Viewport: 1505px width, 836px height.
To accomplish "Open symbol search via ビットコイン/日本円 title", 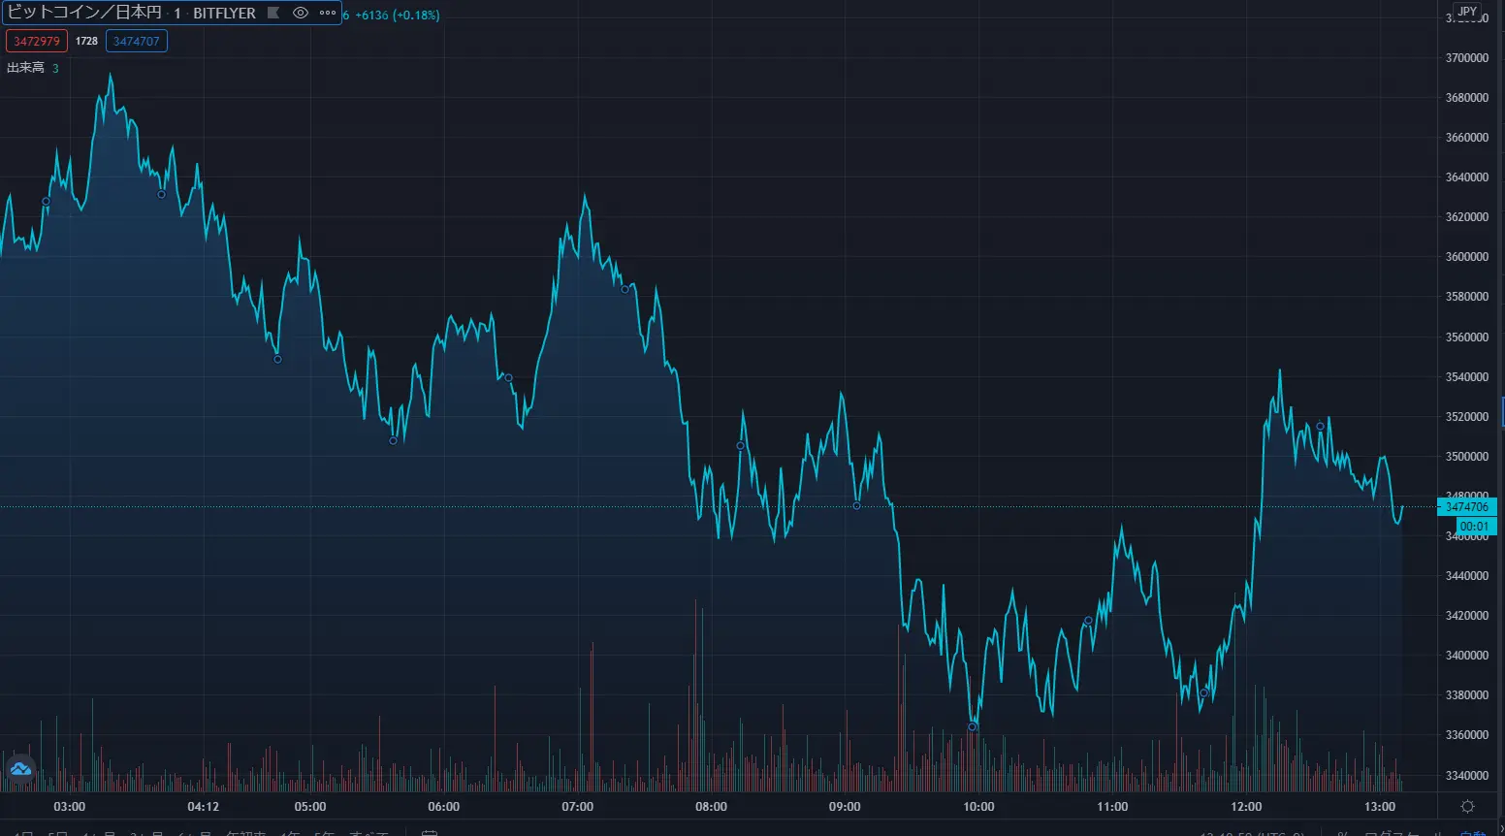I will [x=84, y=14].
